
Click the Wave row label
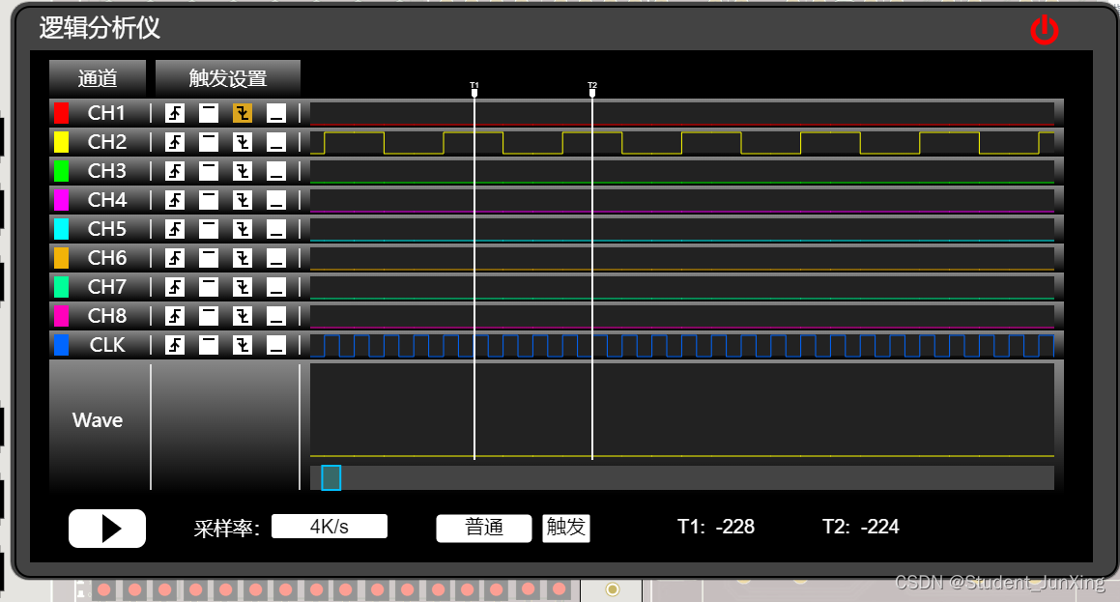tap(98, 420)
